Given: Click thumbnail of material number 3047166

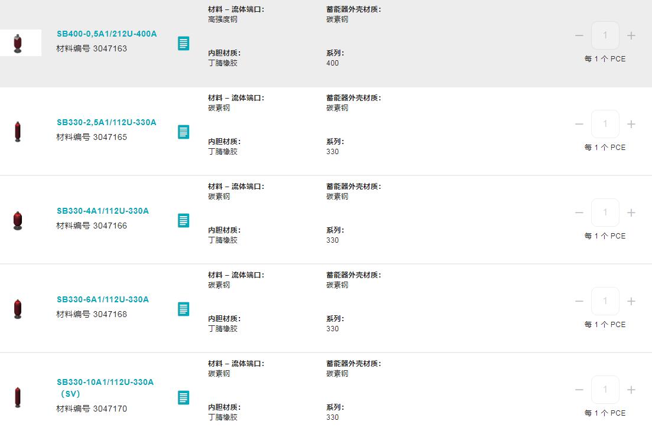Looking at the screenshot, I should point(18,220).
